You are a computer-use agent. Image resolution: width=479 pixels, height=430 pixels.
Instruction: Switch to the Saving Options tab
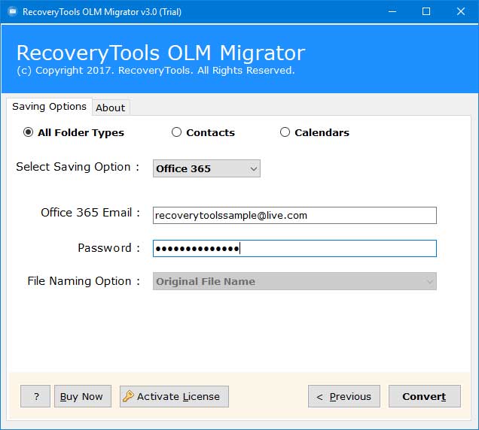pyautogui.click(x=49, y=107)
